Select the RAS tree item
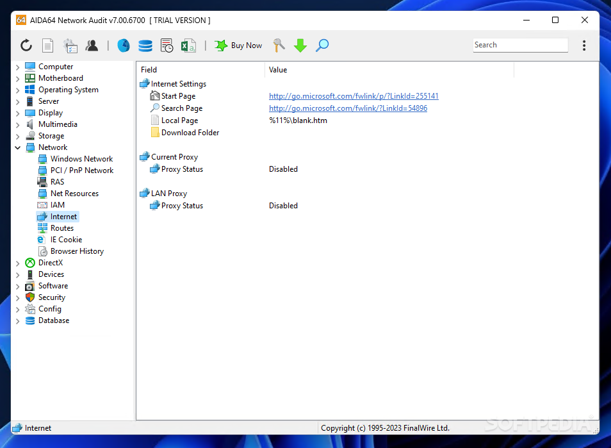The height and width of the screenshot is (448, 611). [x=57, y=181]
